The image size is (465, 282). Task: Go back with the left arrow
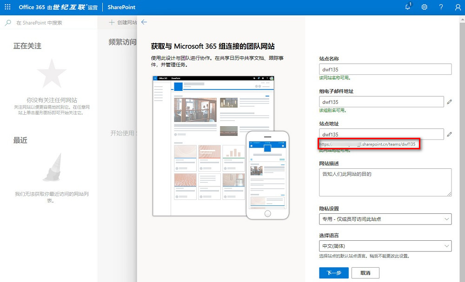[144, 22]
